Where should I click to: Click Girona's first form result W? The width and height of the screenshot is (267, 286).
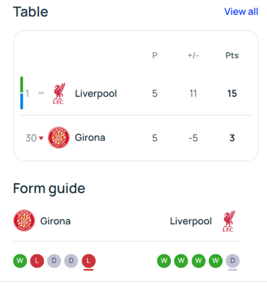click(x=20, y=261)
